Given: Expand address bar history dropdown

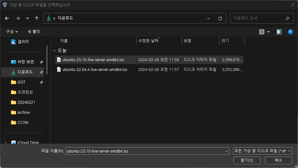Looking at the screenshot, I should [209, 19].
